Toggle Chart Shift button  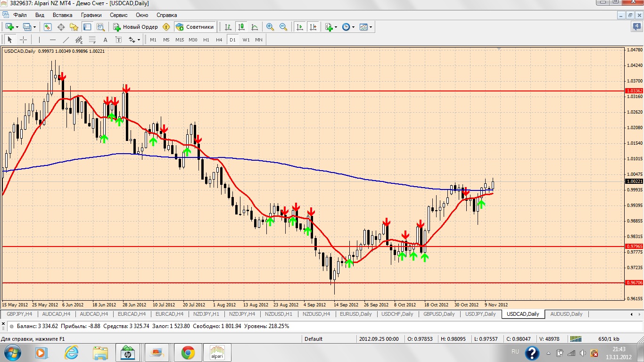pyautogui.click(x=313, y=27)
